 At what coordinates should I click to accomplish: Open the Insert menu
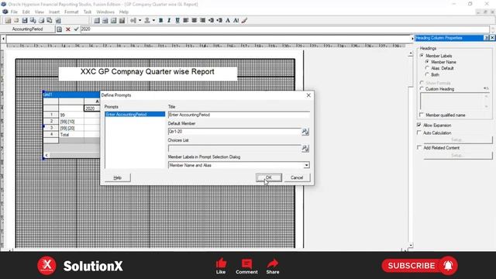(54, 12)
